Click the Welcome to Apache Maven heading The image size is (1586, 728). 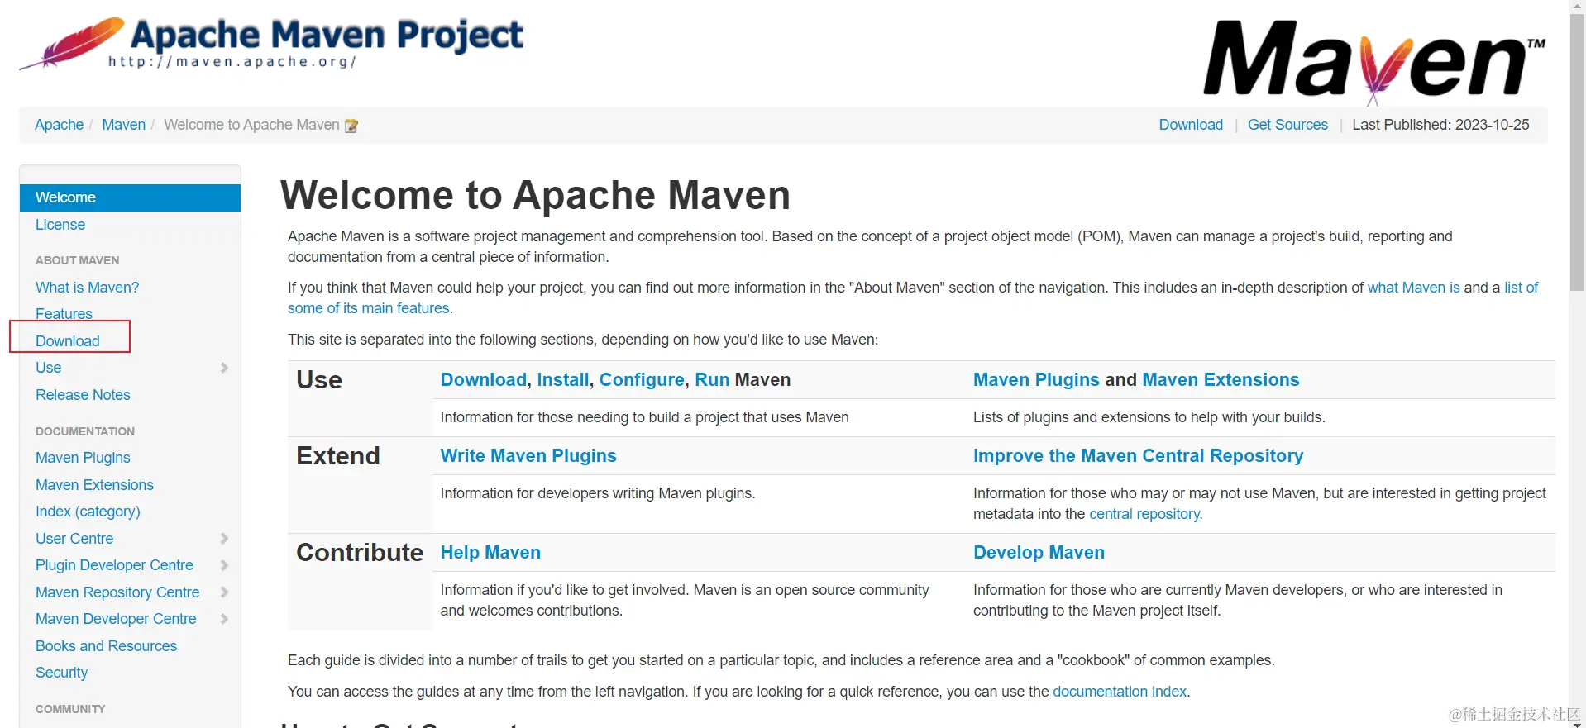(535, 196)
